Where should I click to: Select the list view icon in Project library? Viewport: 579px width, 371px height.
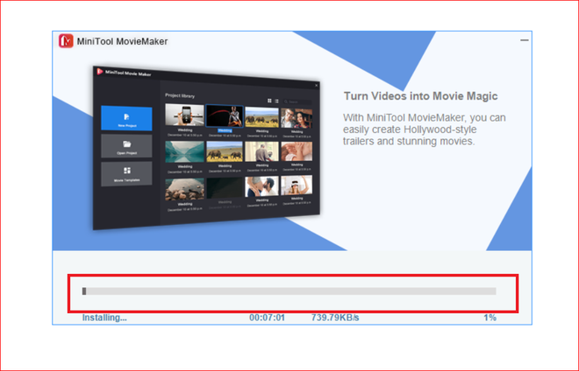(x=276, y=101)
